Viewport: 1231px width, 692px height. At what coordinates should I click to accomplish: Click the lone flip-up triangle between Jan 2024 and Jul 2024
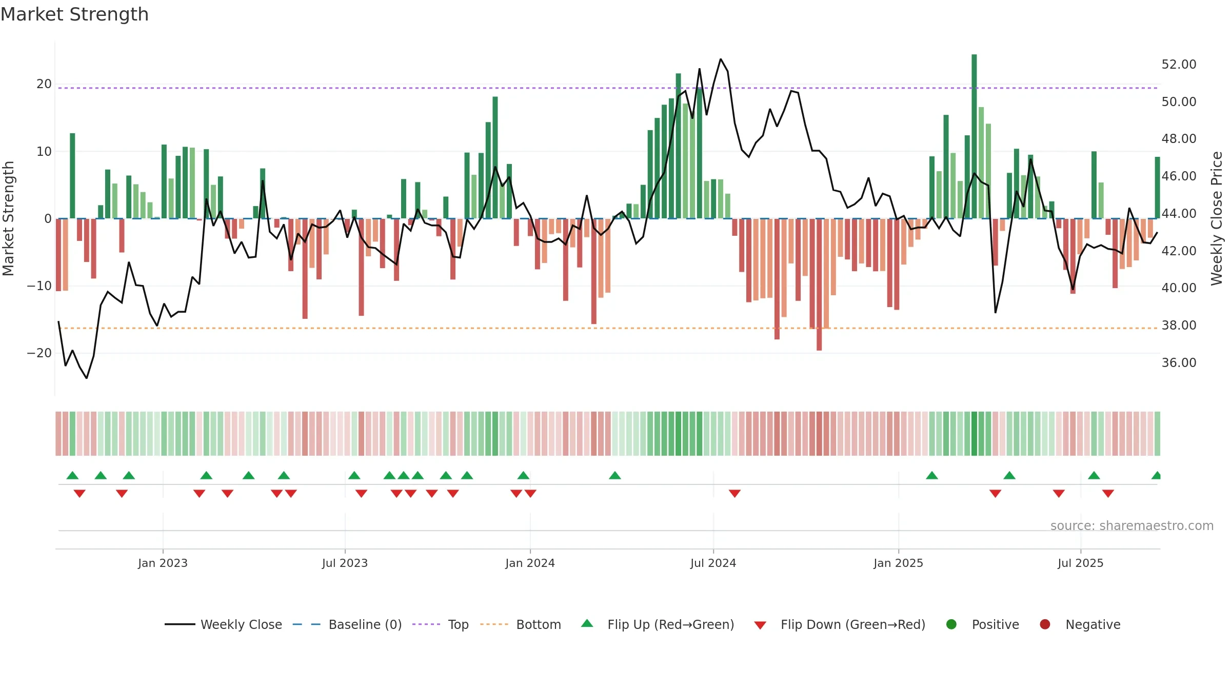pyautogui.click(x=615, y=475)
